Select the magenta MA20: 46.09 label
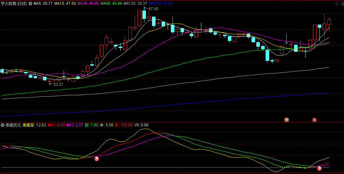This screenshot has width=344, height=174. pos(88,4)
